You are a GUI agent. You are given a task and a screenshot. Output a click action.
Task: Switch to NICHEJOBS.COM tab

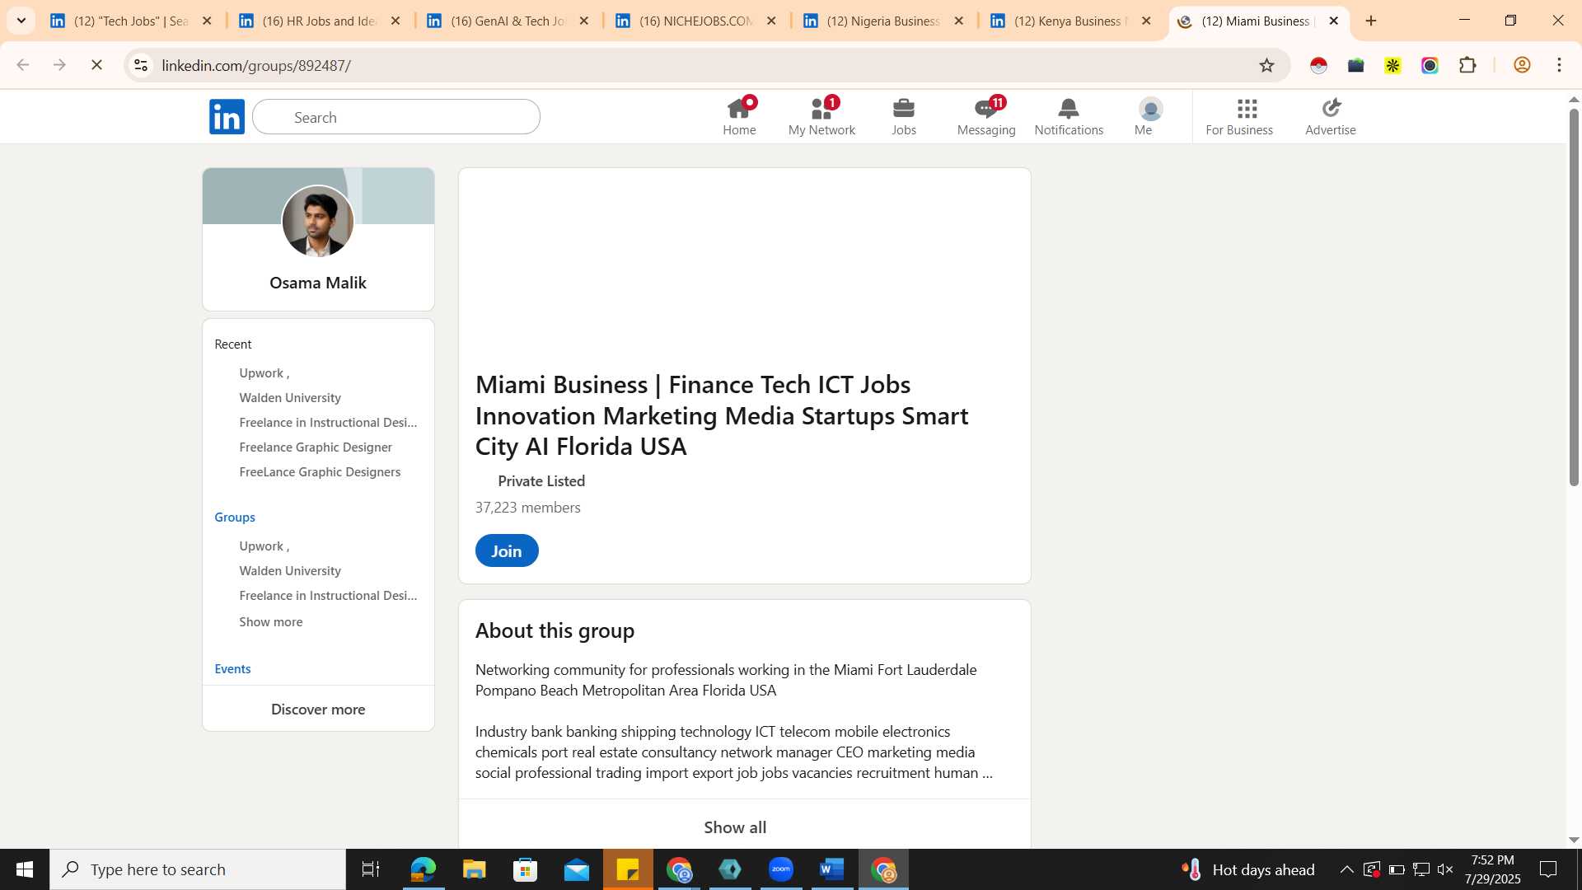[696, 21]
